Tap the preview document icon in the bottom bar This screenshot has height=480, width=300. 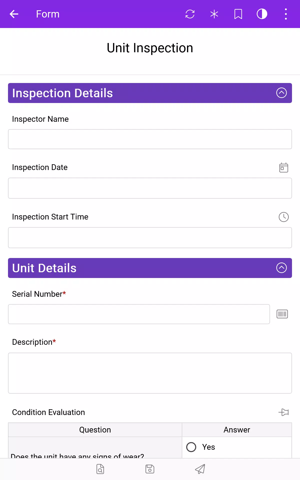[x=100, y=469]
